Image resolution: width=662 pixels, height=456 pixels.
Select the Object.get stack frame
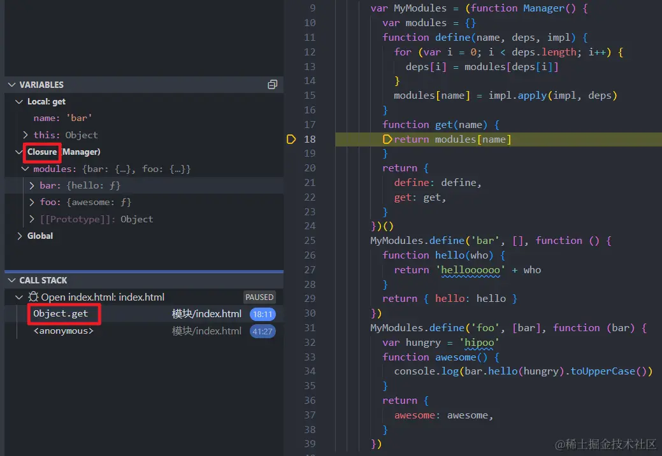[143, 314]
